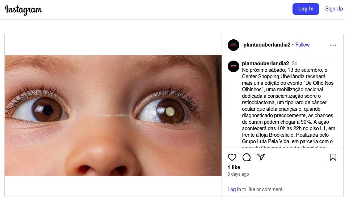Click the @plantaouberlandia watermark on the photo

tap(113, 115)
